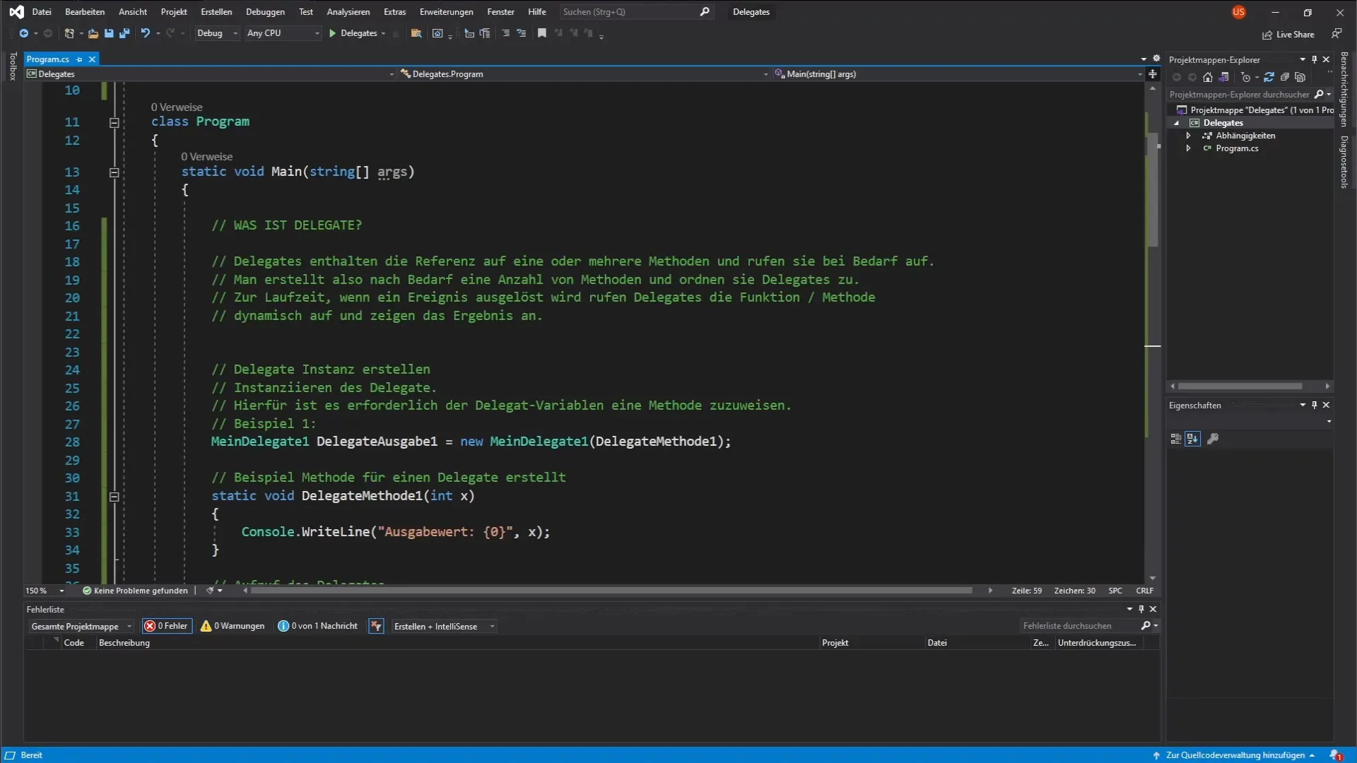This screenshot has height=763, width=1357.
Task: Open the Erweiterungen menu
Action: click(446, 12)
